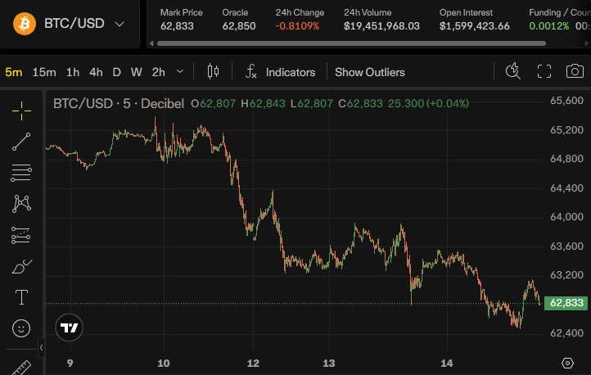Click the Oracle value 62,850
Image resolution: width=591 pixels, height=375 pixels.
click(239, 26)
